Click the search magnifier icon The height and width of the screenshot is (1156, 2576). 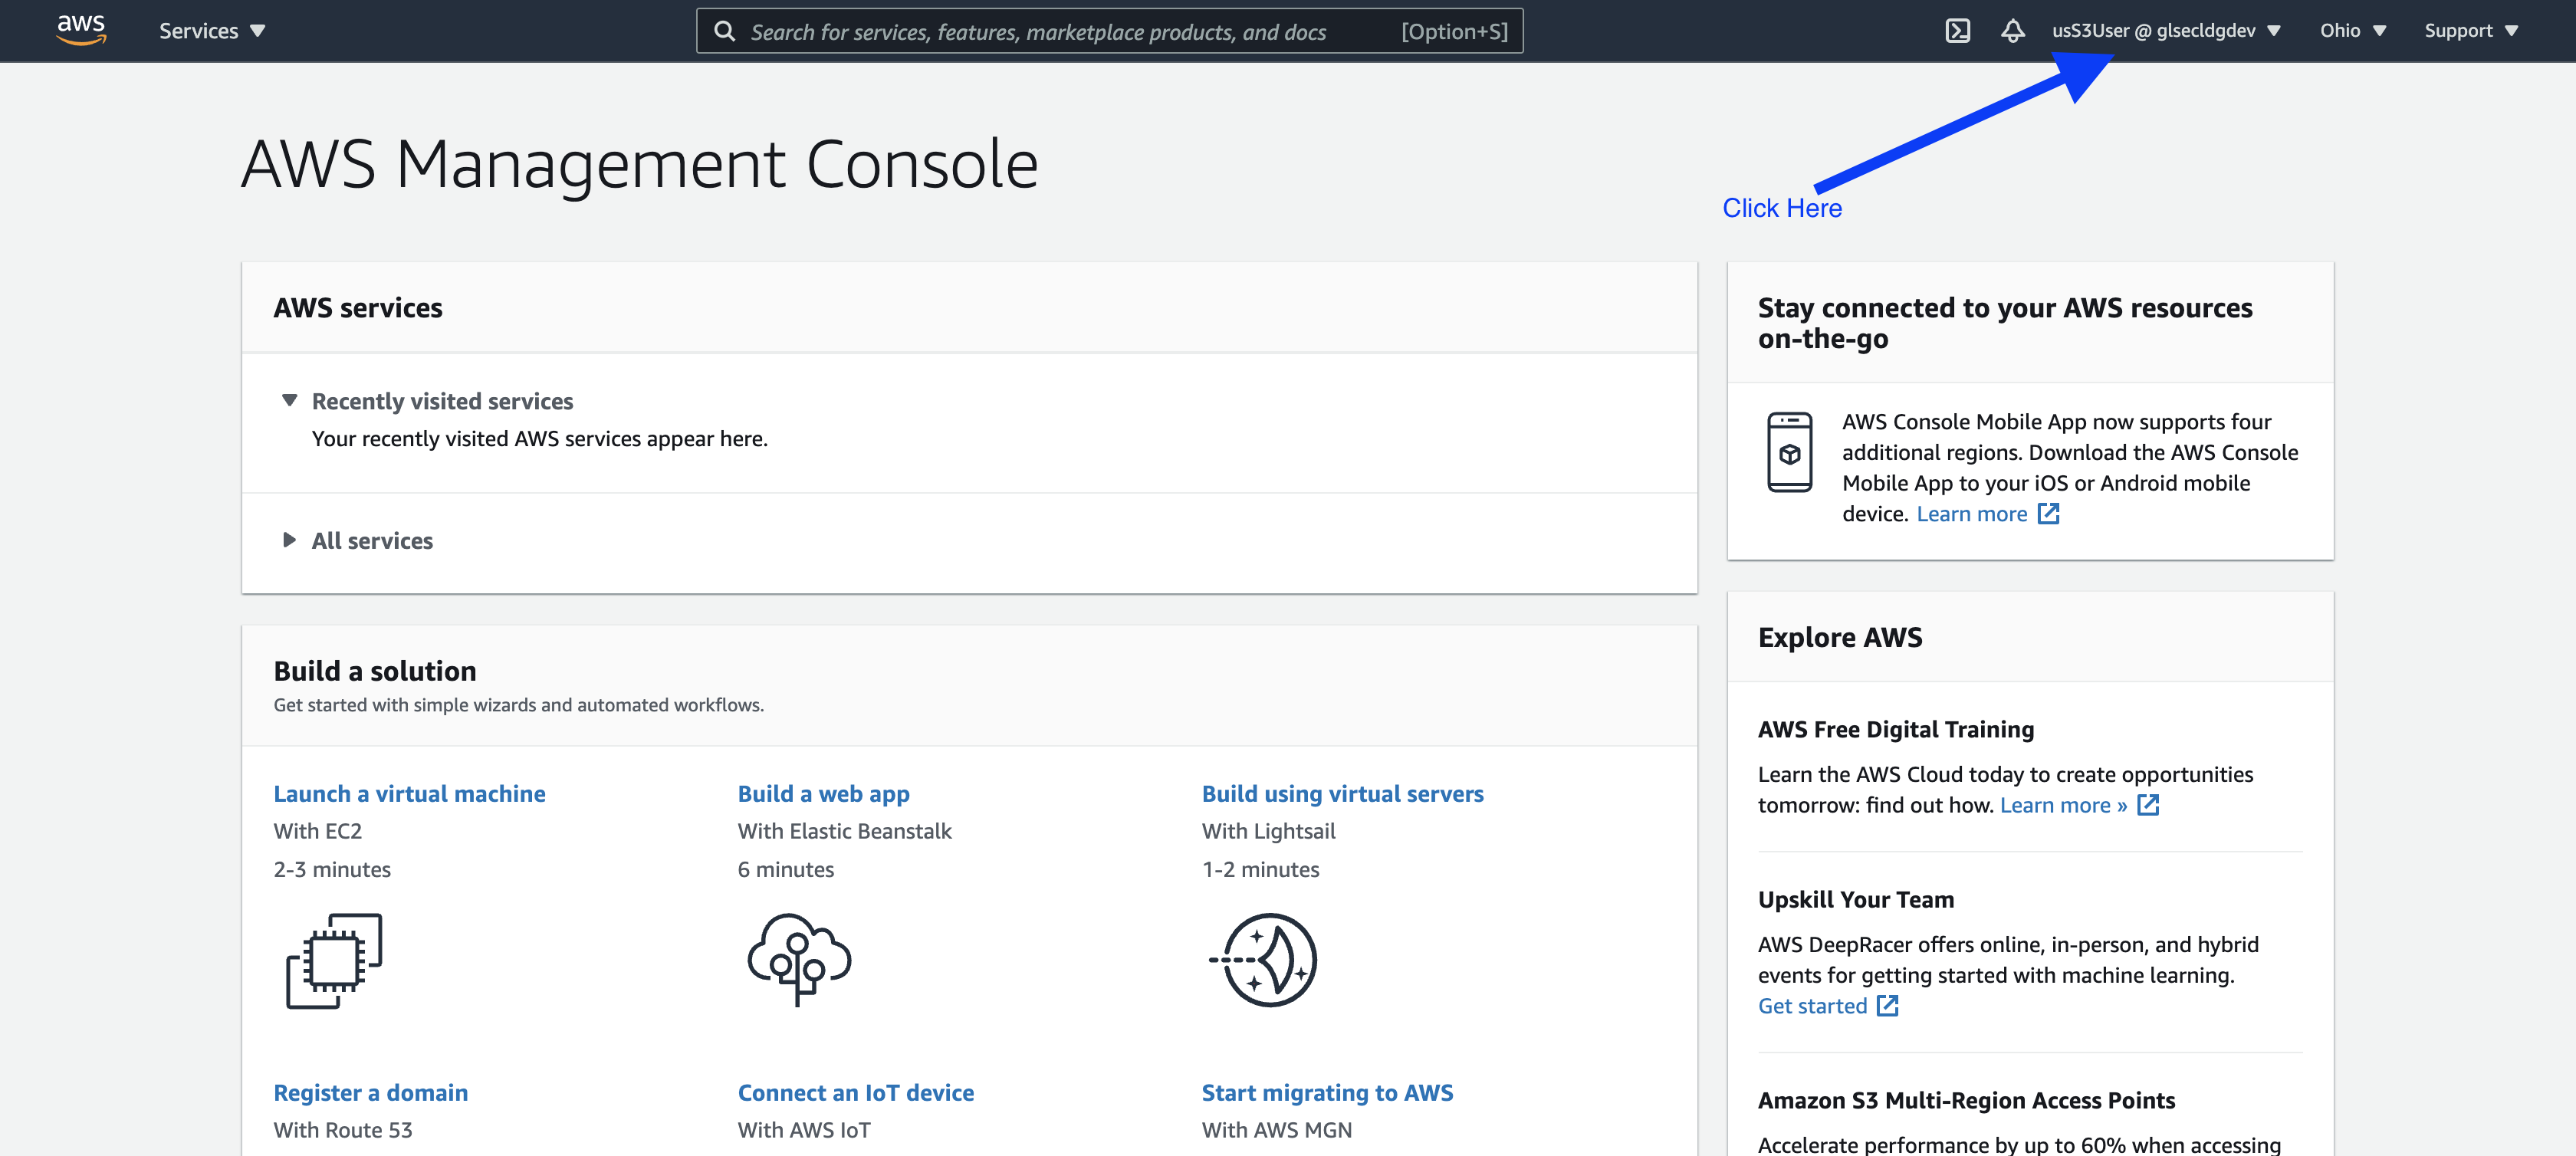(x=724, y=31)
